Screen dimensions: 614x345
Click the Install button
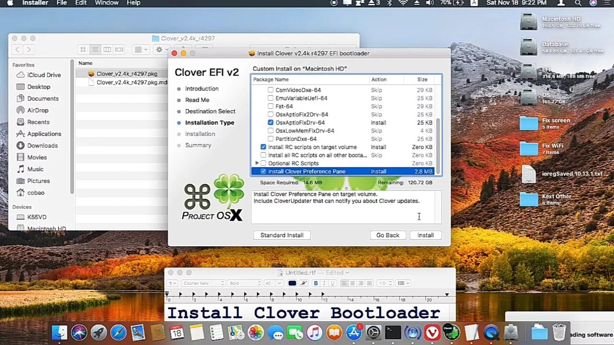click(425, 235)
